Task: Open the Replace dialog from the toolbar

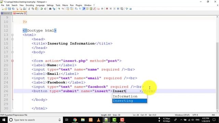Action: [x=54, y=9]
